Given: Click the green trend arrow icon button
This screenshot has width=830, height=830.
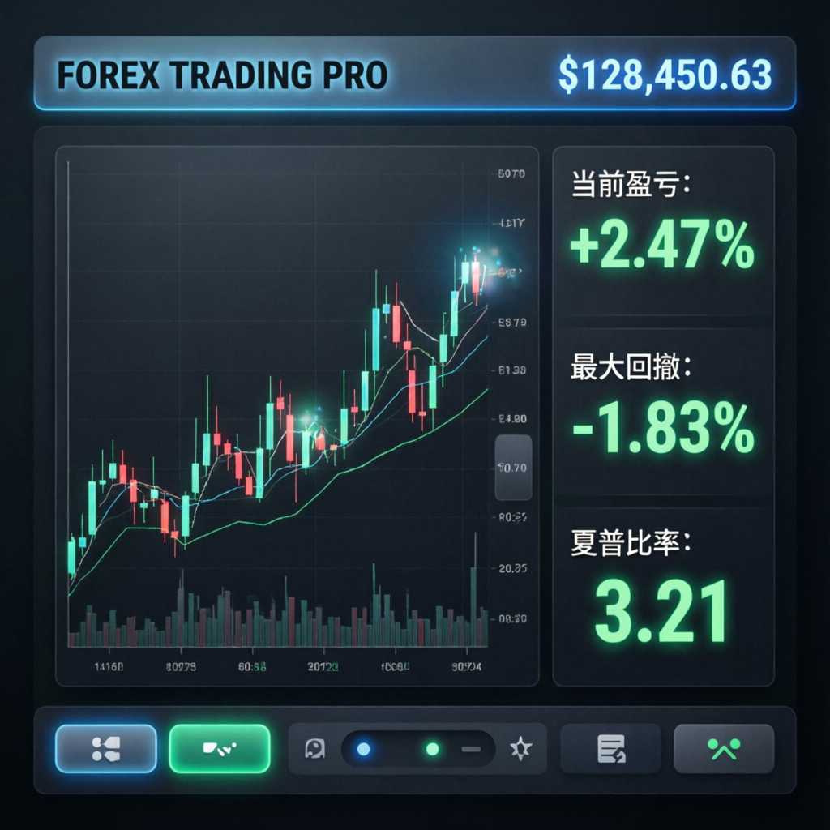Looking at the screenshot, I should click(x=724, y=748).
